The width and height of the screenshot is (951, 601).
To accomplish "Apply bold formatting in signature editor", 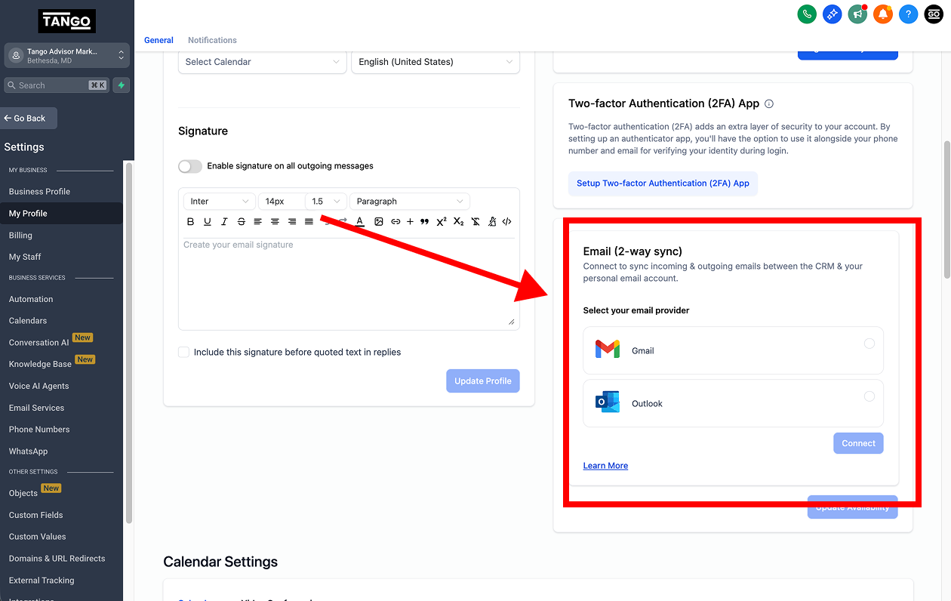I will pyautogui.click(x=190, y=222).
